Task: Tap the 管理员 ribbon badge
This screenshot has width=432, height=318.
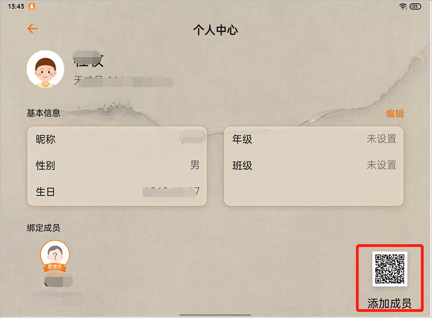Action: click(55, 267)
